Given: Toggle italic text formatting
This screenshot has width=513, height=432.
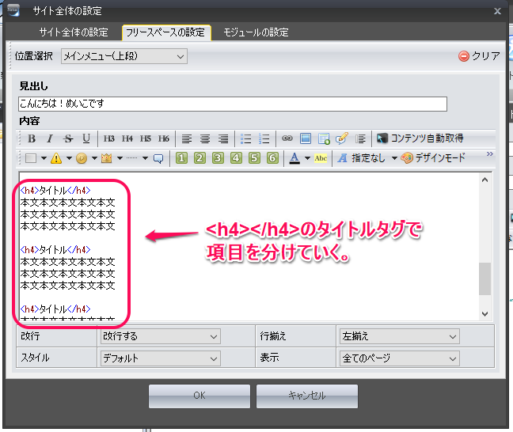Looking at the screenshot, I should [50, 138].
